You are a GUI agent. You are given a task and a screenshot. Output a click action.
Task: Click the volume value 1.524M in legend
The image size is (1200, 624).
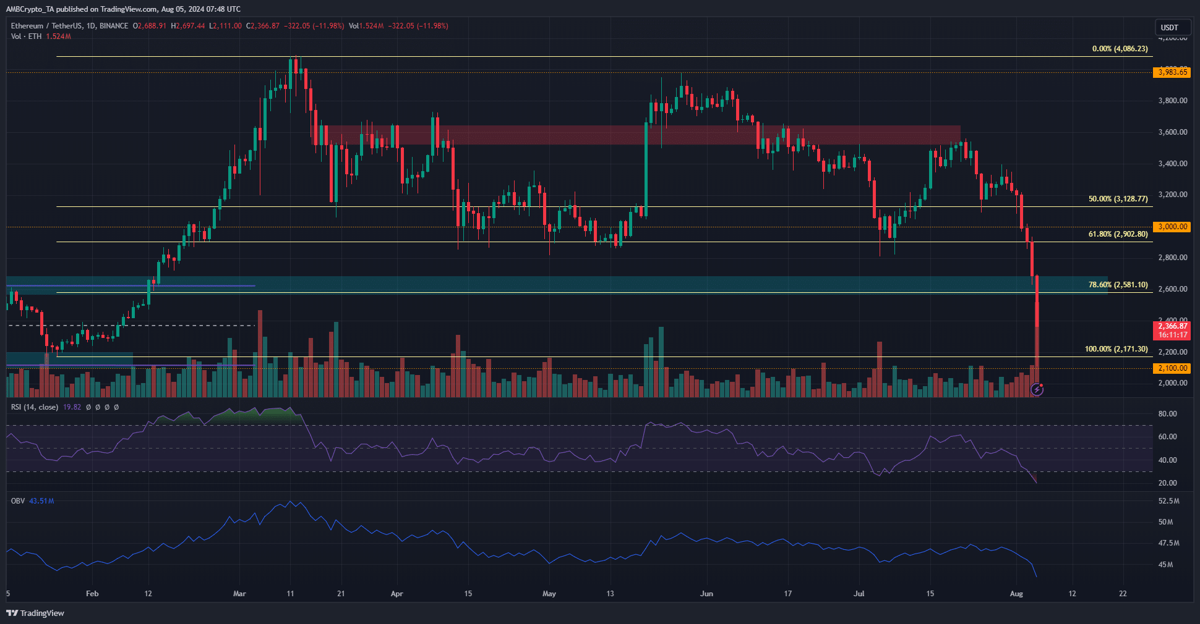click(58, 36)
